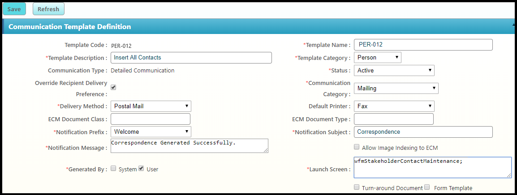Expand the Default Printer dropdown

point(394,106)
